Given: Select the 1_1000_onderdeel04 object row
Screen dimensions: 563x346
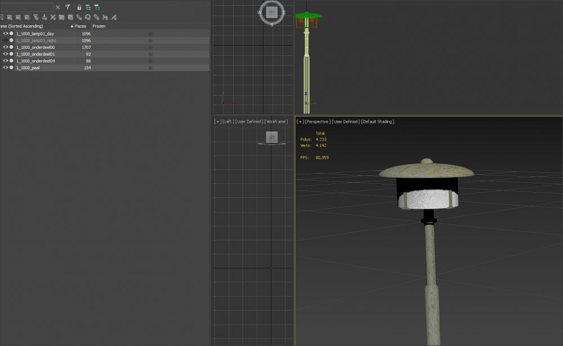Looking at the screenshot, I should (x=36, y=61).
